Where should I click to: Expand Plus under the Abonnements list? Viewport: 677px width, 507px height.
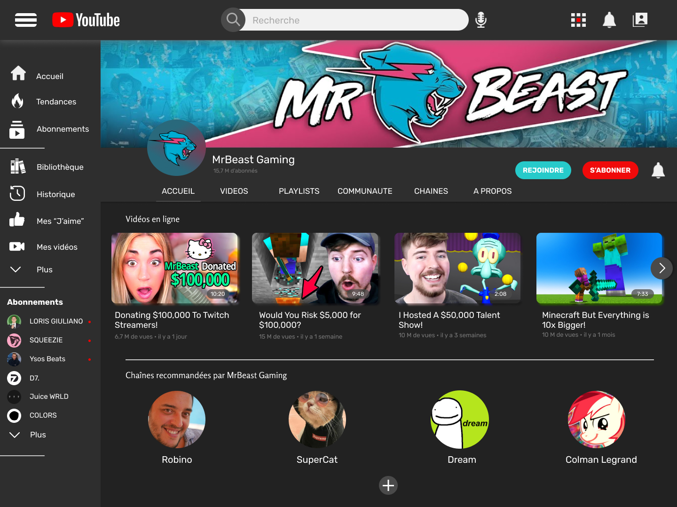coord(38,435)
